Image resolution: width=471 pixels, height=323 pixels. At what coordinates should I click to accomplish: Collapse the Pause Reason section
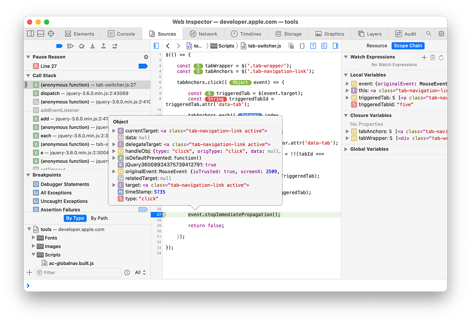(x=28, y=57)
